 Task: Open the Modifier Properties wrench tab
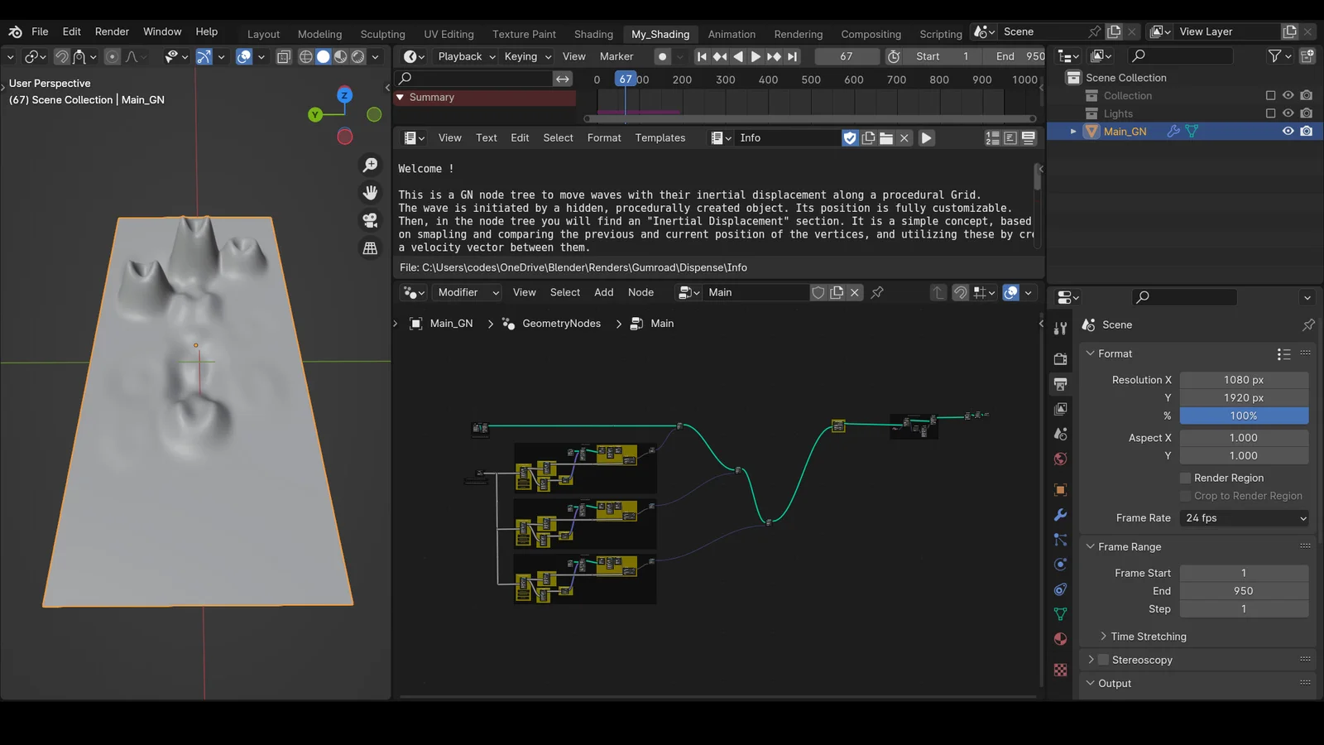(1060, 515)
